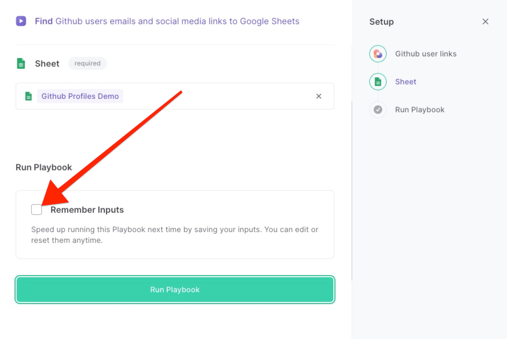Select the green Sheet step icon in Setup panel
The height and width of the screenshot is (339, 507).
(378, 82)
